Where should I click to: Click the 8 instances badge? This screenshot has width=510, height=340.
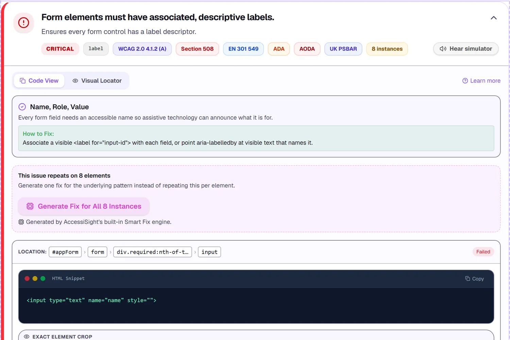387,49
